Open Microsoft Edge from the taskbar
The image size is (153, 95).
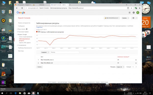[16, 93]
